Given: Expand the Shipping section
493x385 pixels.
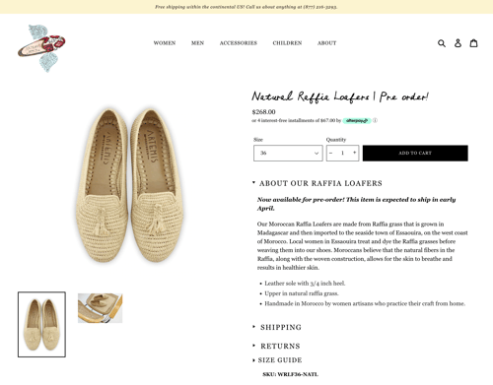Looking at the screenshot, I should pyautogui.click(x=277, y=327).
